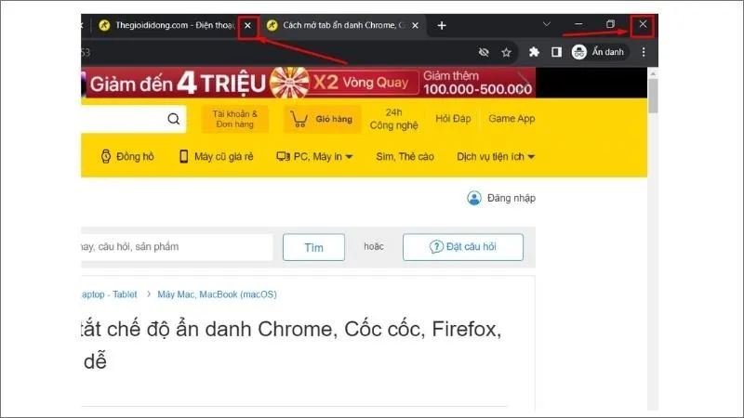Click the 'Giảm đến 4 TRIỆU' banner

309,83
